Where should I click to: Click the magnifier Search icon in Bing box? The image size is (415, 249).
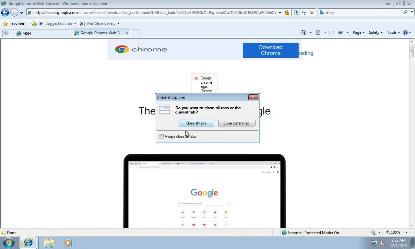(405, 12)
